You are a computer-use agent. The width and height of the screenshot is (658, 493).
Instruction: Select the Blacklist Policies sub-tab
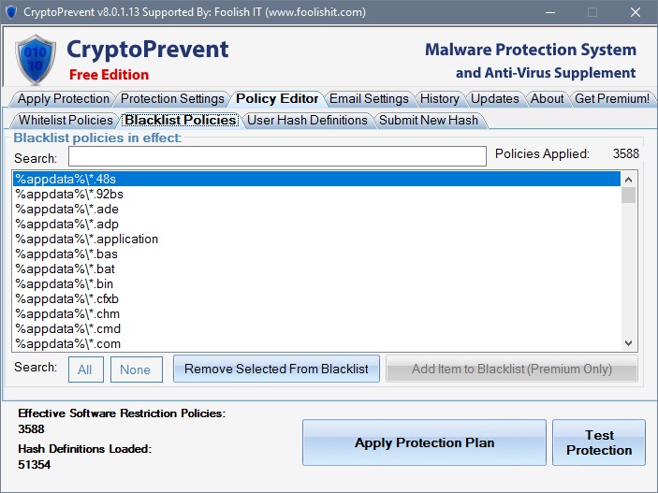click(180, 120)
